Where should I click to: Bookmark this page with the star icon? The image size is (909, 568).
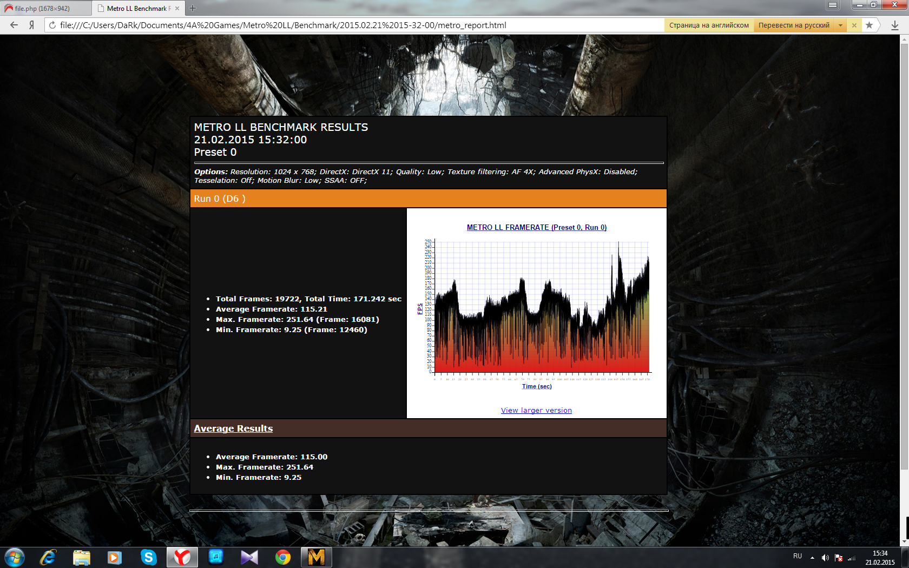pos(869,25)
